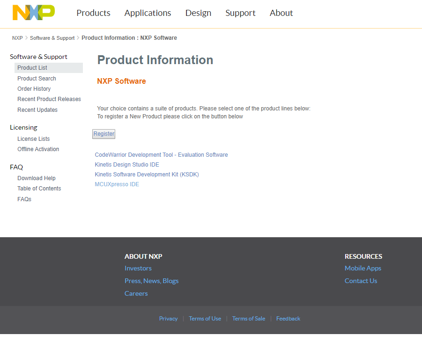This screenshot has width=422, height=357.
Task: View Order History
Action: pyautogui.click(x=34, y=89)
